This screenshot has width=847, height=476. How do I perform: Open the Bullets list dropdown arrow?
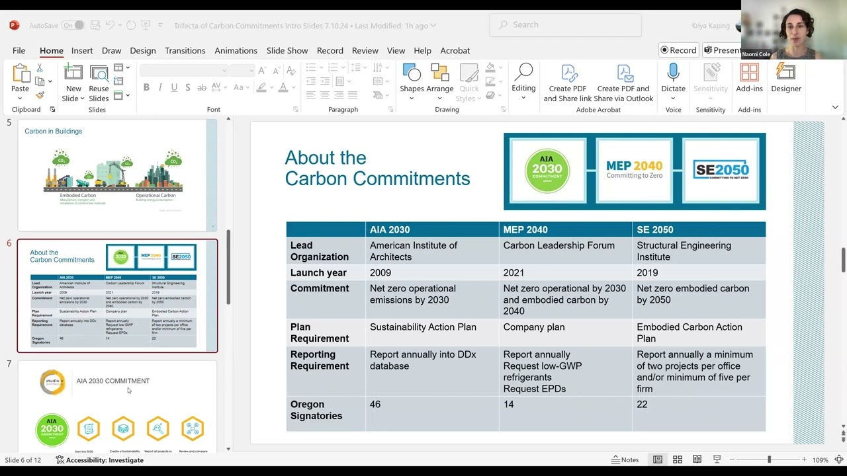(320, 67)
